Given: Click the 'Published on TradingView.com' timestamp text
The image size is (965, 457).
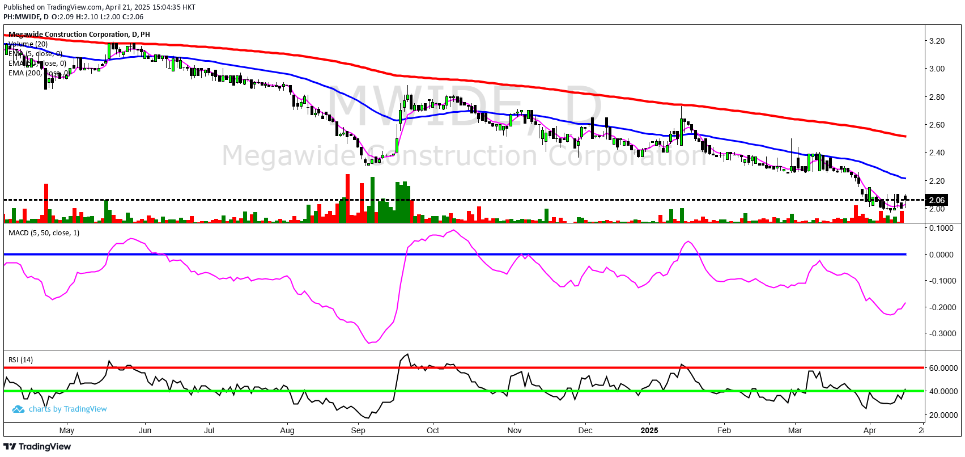Looking at the screenshot, I should [99, 7].
